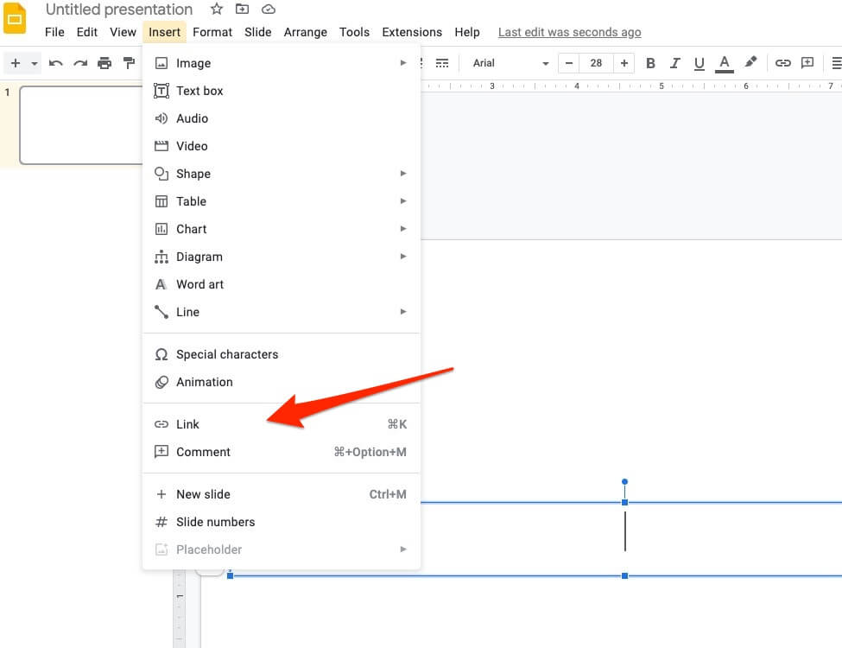Click the add comment toolbar icon
Image resolution: width=842 pixels, height=648 pixels.
tap(807, 63)
